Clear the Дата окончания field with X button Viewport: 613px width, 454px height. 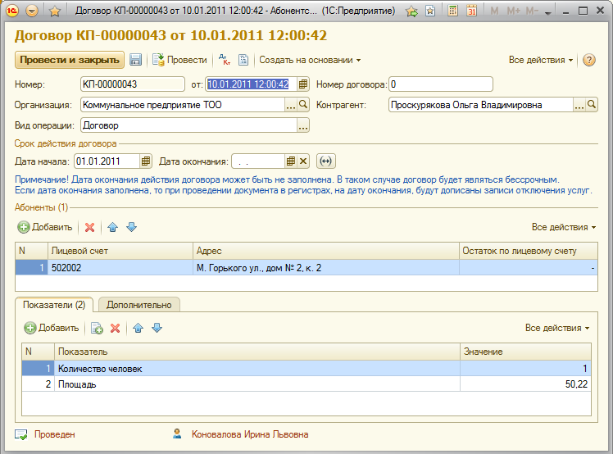coord(302,161)
